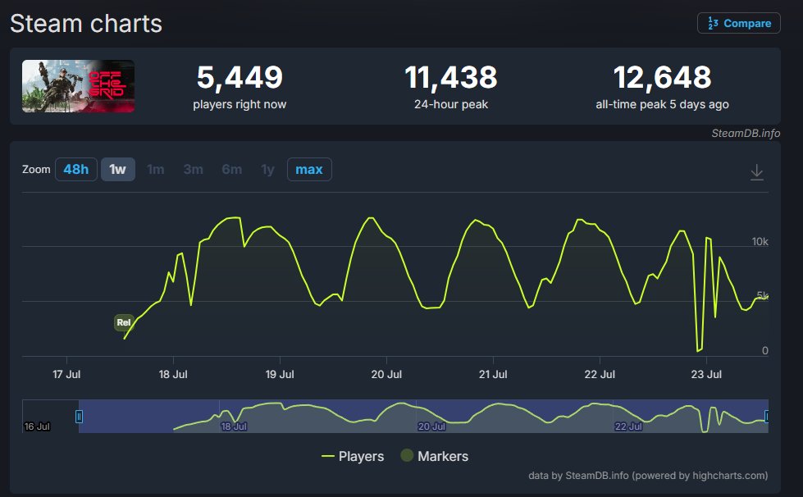Grab the right navigator range handle

pyautogui.click(x=767, y=417)
